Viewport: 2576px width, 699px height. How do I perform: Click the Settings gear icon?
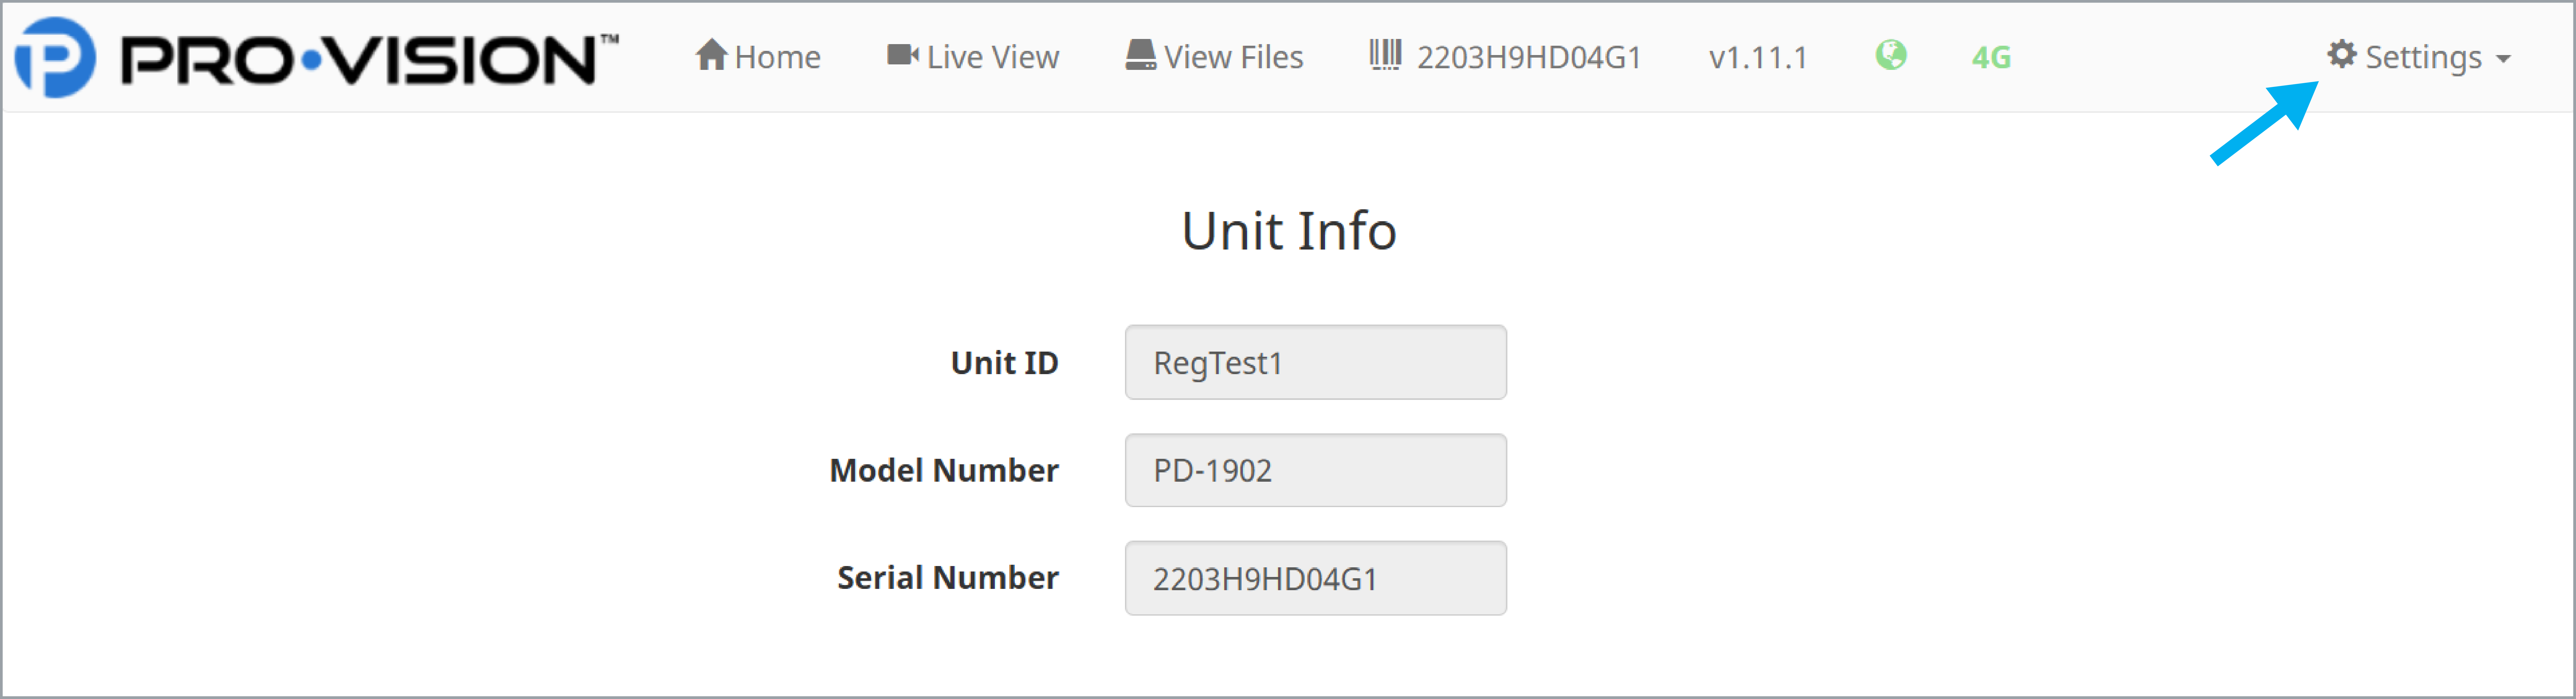(x=2341, y=55)
